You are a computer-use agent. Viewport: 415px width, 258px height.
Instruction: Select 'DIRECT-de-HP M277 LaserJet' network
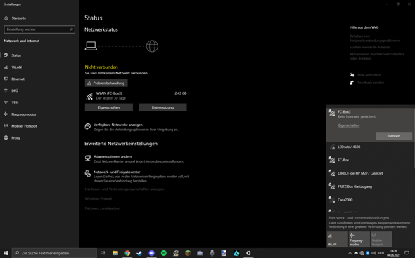point(370,173)
